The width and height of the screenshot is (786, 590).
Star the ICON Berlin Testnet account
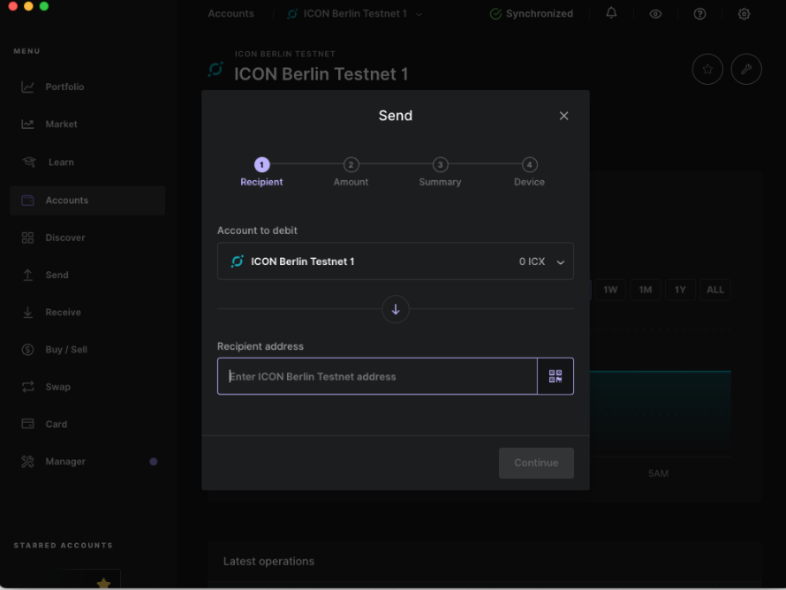[x=707, y=70]
